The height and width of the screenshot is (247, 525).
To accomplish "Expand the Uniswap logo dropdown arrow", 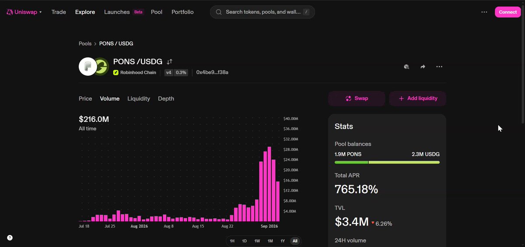I will (x=41, y=12).
